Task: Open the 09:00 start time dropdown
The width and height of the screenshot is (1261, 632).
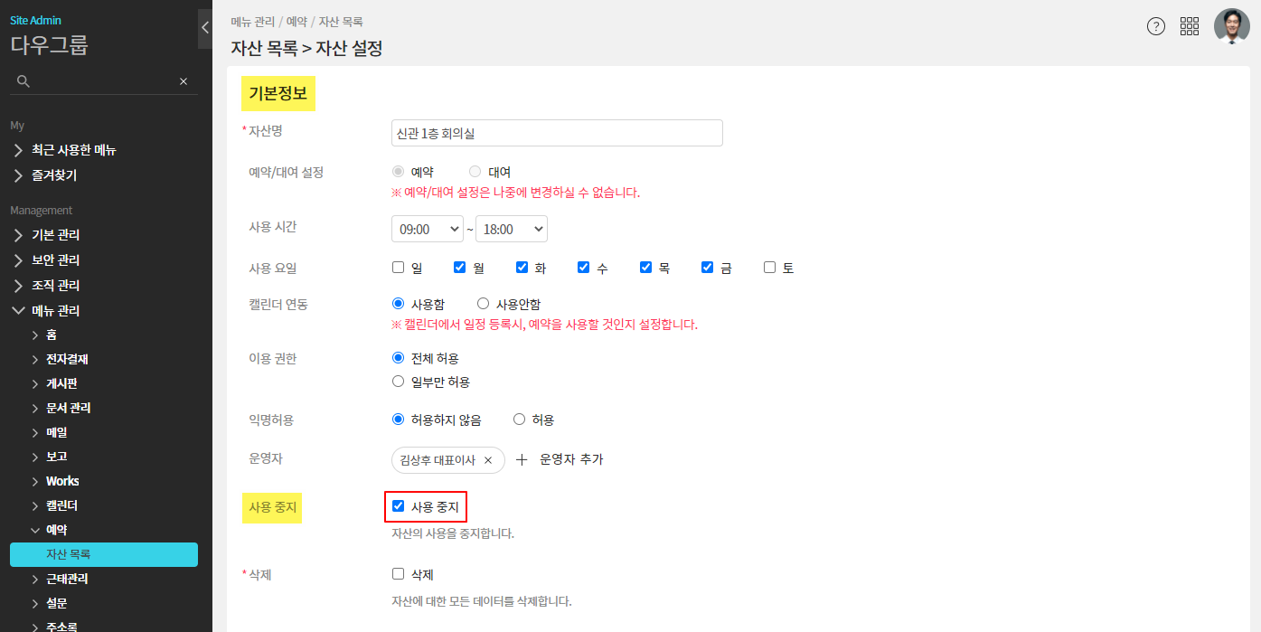Action: click(x=427, y=229)
